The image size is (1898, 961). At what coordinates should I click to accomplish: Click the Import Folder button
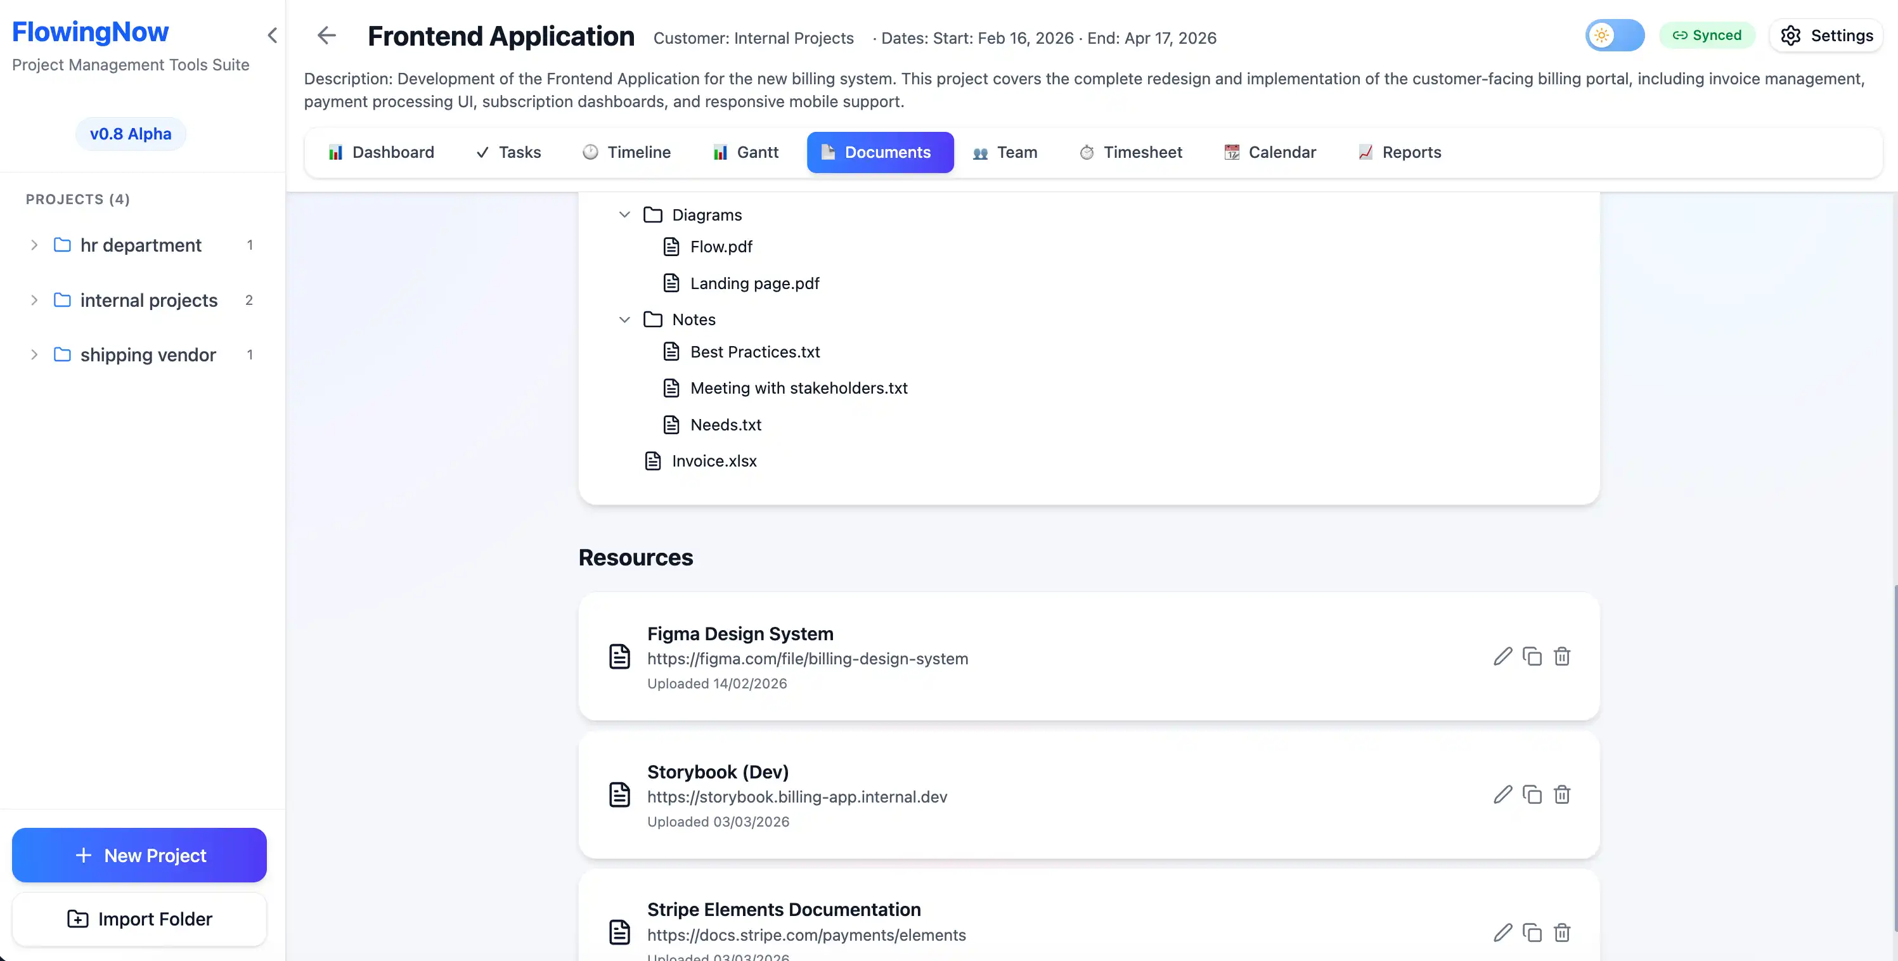pyautogui.click(x=139, y=919)
